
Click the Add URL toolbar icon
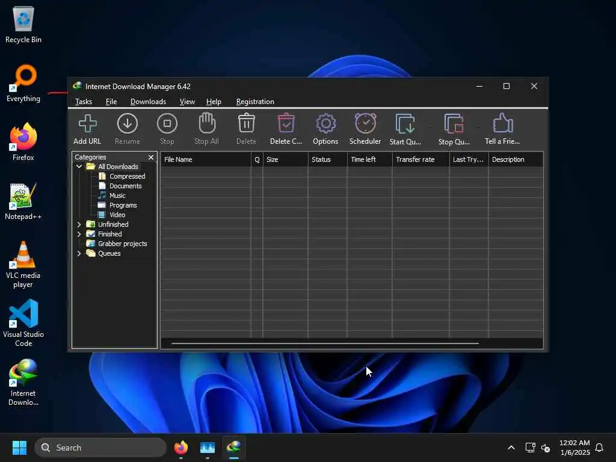coord(87,124)
